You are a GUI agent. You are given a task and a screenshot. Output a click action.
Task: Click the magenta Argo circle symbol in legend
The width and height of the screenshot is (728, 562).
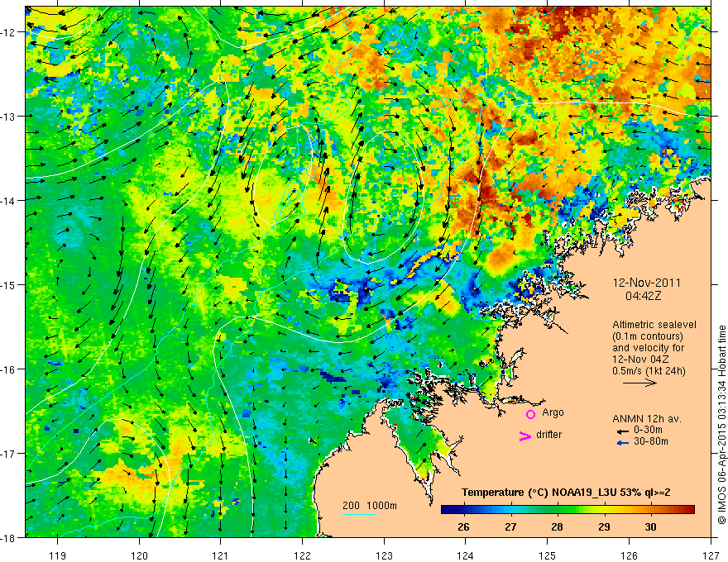pos(530,414)
